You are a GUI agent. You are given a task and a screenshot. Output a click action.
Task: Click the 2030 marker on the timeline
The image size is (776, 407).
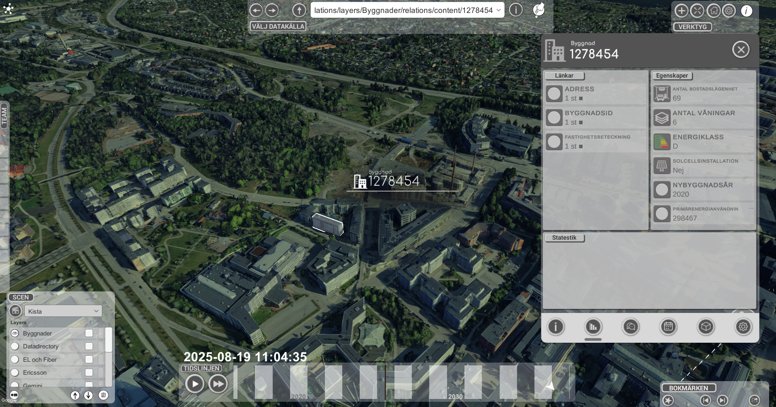click(x=455, y=396)
